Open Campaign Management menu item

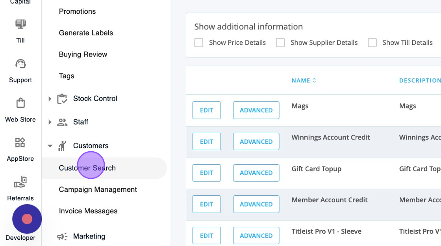tap(98, 189)
